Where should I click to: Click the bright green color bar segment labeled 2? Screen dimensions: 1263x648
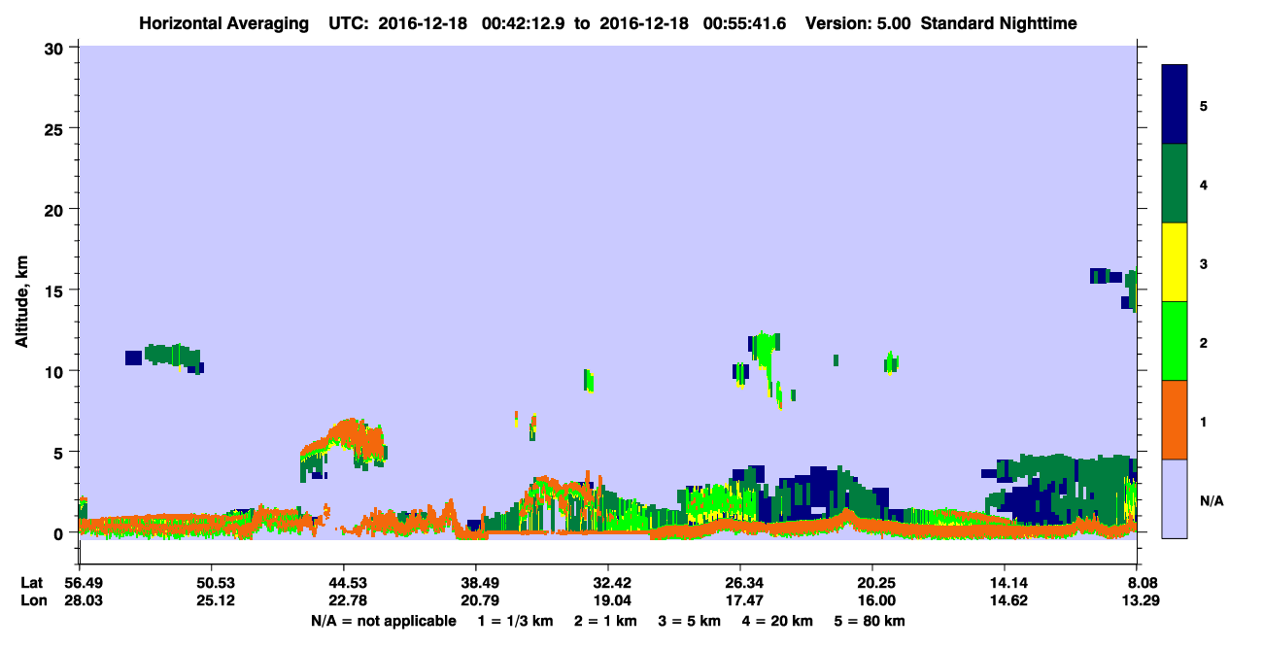(1175, 341)
